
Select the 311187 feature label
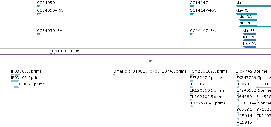coord(197,84)
